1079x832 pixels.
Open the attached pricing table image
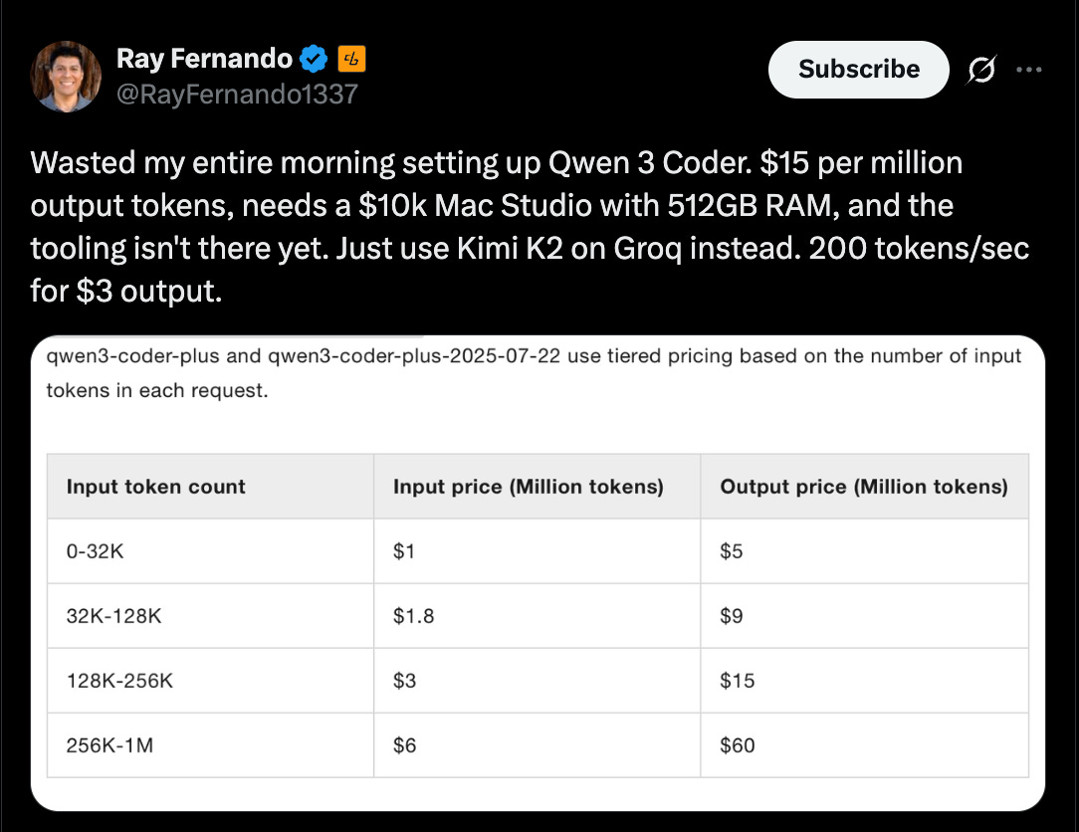click(x=539, y=572)
